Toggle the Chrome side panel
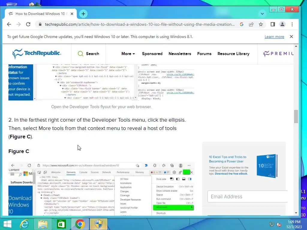307x230 pixels. click(x=273, y=24)
